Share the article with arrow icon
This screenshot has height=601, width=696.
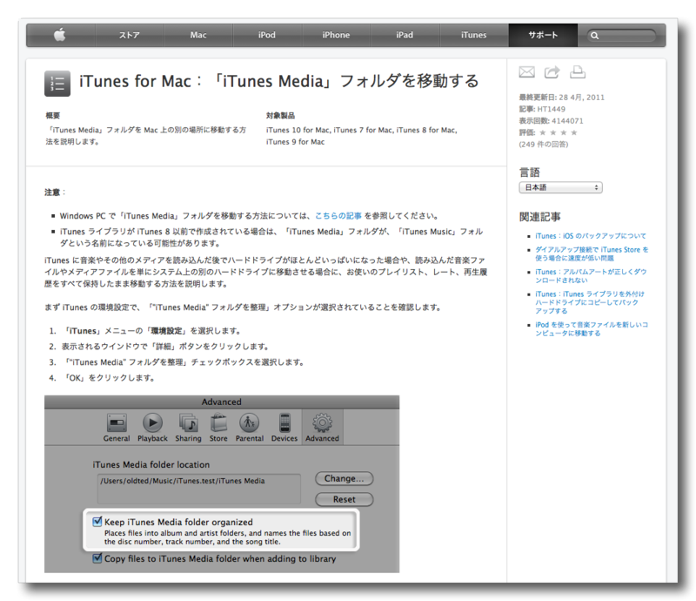click(x=552, y=72)
